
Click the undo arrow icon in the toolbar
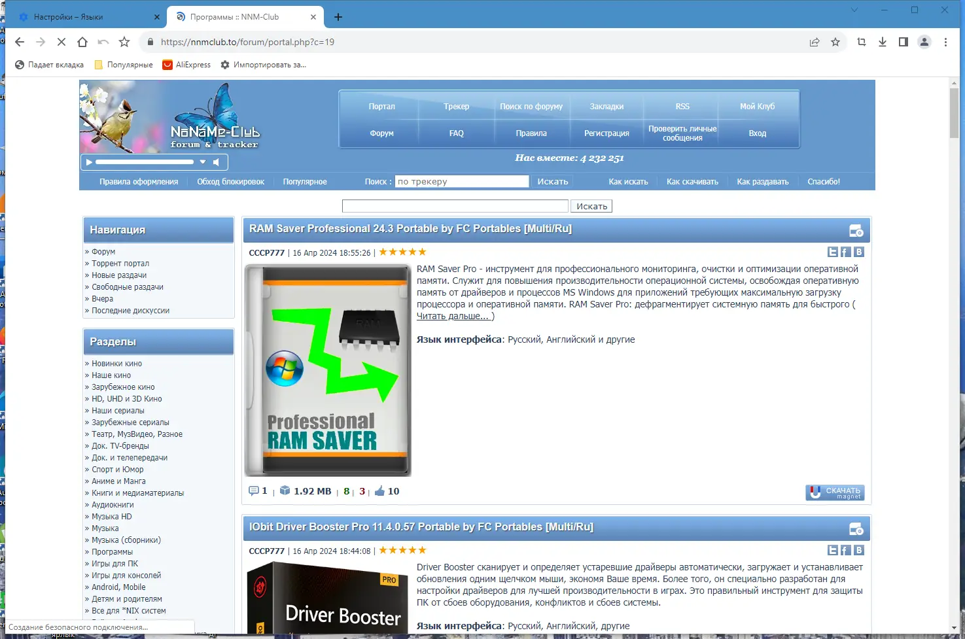103,42
